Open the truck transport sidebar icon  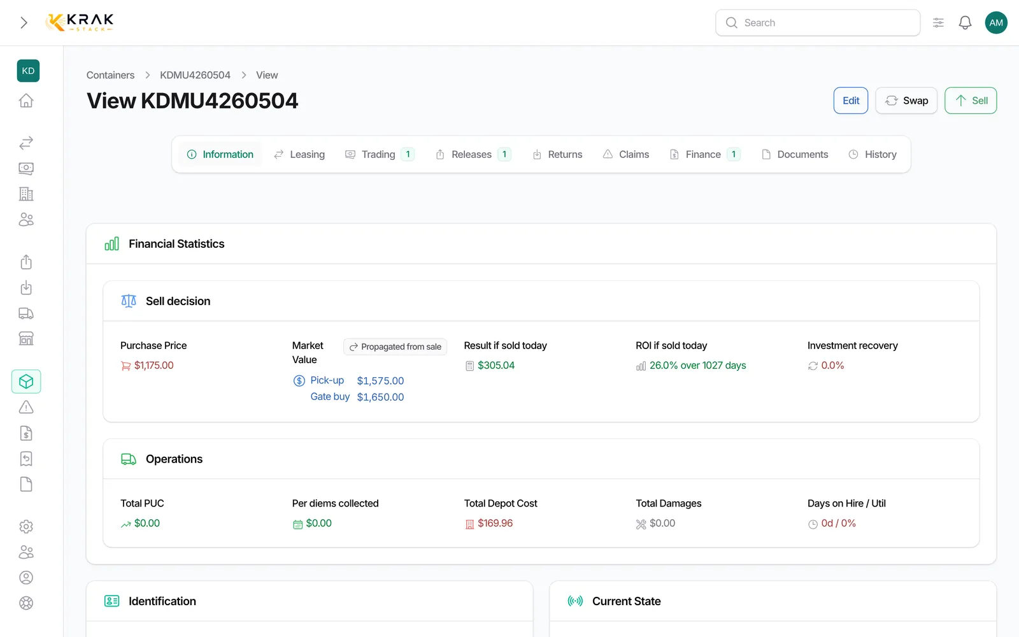click(x=26, y=313)
